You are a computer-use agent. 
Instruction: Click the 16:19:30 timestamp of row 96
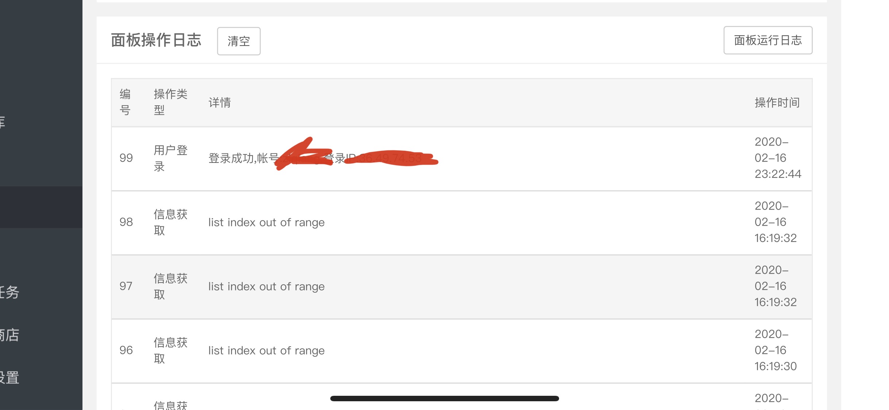[x=776, y=366]
